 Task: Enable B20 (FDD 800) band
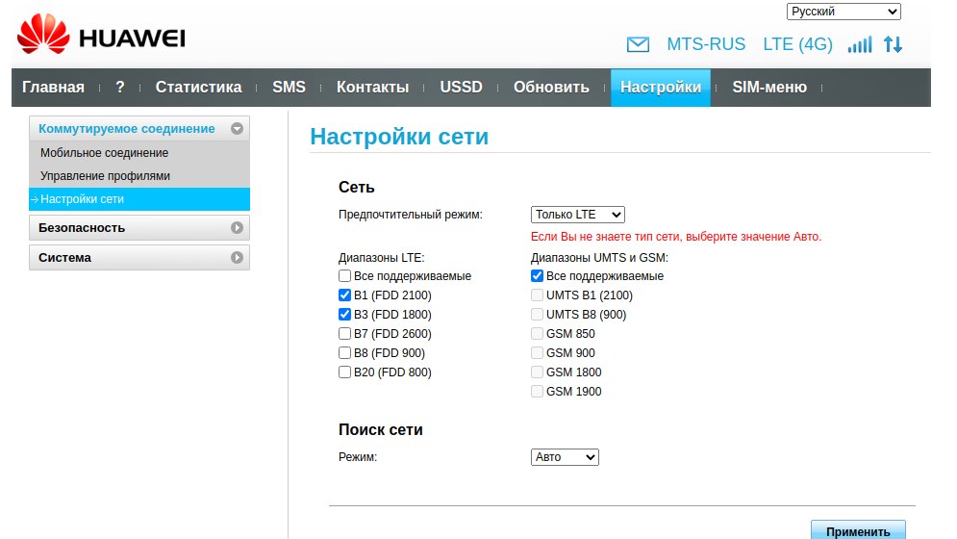coord(345,372)
